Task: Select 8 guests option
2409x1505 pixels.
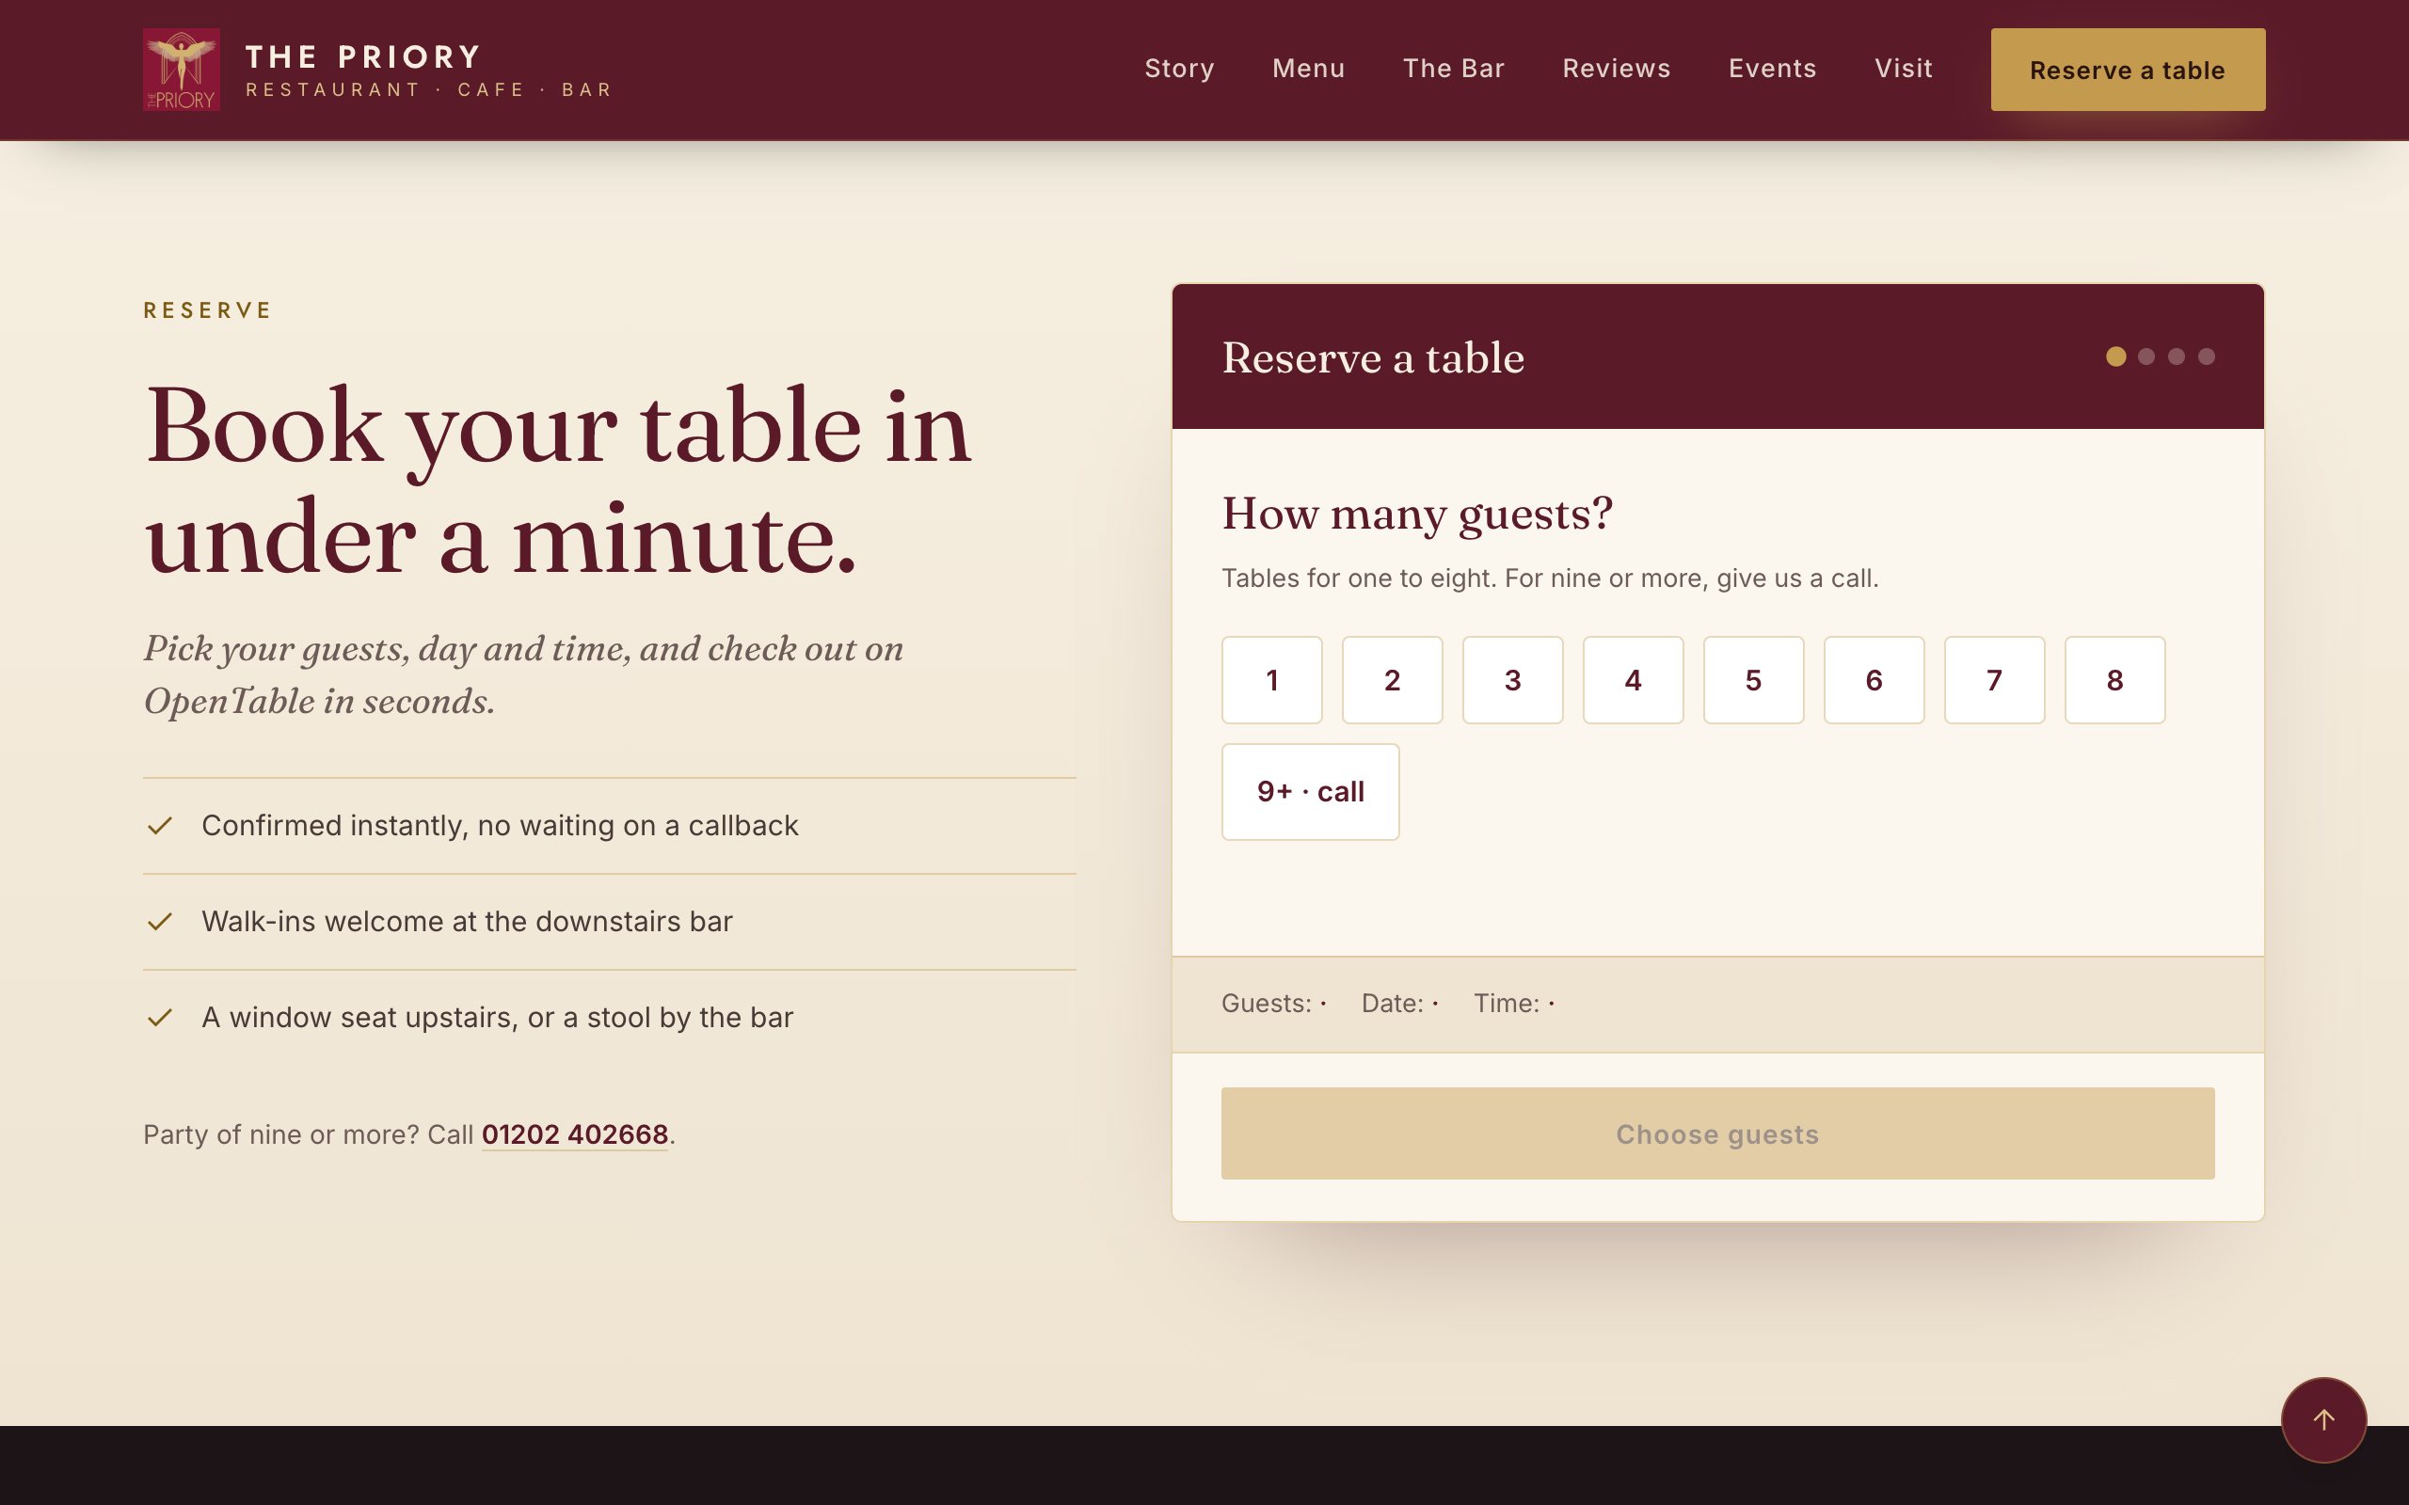Action: tap(2114, 680)
